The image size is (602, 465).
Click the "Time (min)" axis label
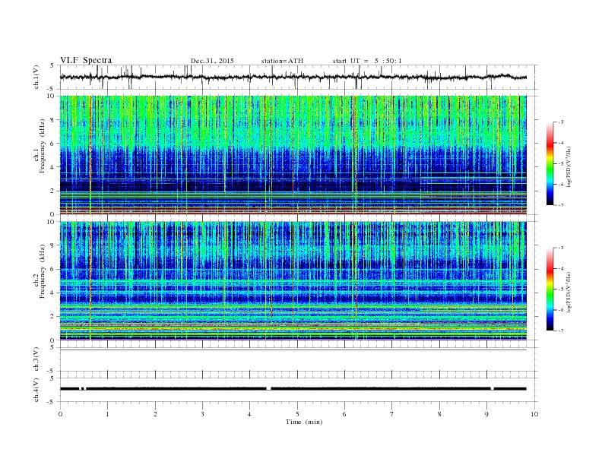304,422
